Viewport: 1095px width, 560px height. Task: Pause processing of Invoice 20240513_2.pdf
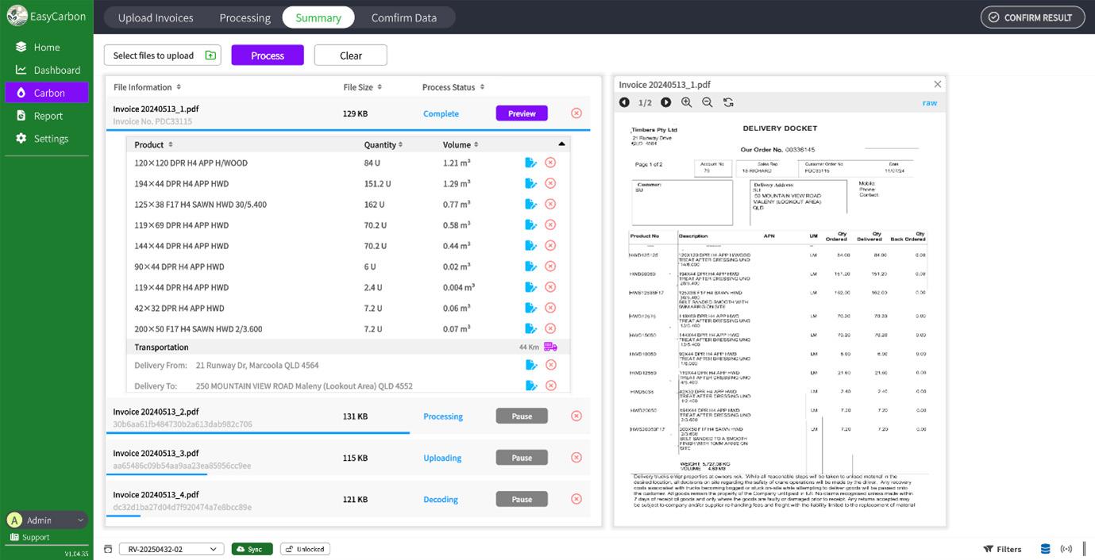522,416
